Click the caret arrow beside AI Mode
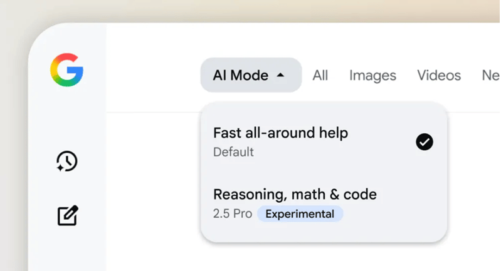Image resolution: width=501 pixels, height=271 pixels. tap(280, 75)
